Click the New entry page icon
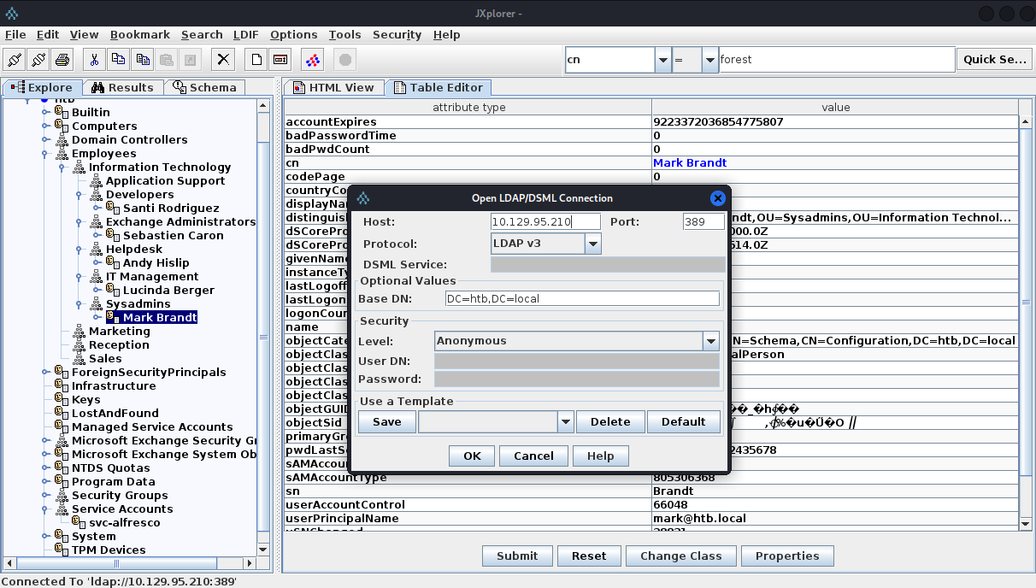Screen dimensions: 1036x588 tap(256, 60)
